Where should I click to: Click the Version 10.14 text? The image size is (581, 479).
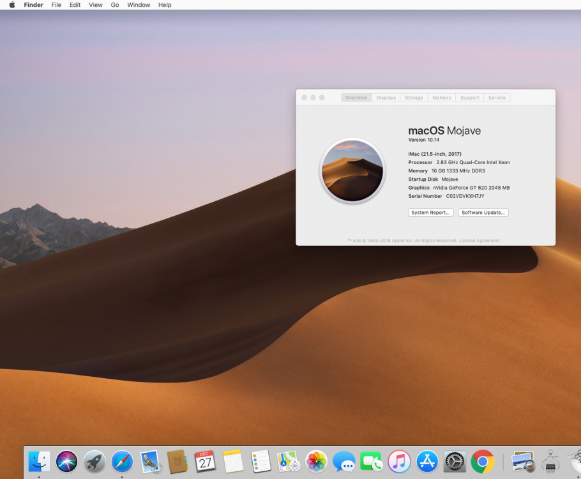(423, 140)
